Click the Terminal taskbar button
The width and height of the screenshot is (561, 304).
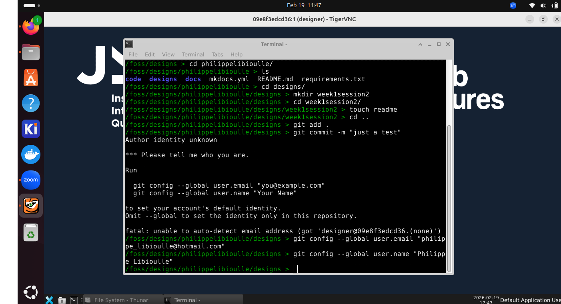[203, 300]
